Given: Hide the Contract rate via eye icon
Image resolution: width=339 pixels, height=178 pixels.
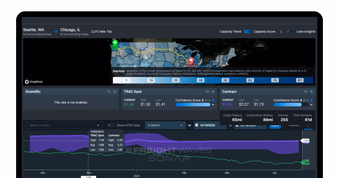Looking at the screenshot, I should 306,92.
